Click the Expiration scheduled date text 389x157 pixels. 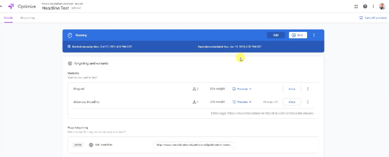(229, 47)
